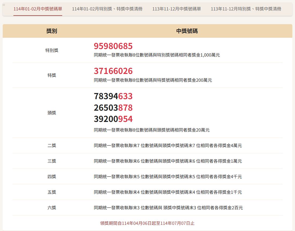Viewport: 295px width, 231px height.
Task: Switch to the 113年11-12月中獎號碼單 tab
Action: (176, 9)
